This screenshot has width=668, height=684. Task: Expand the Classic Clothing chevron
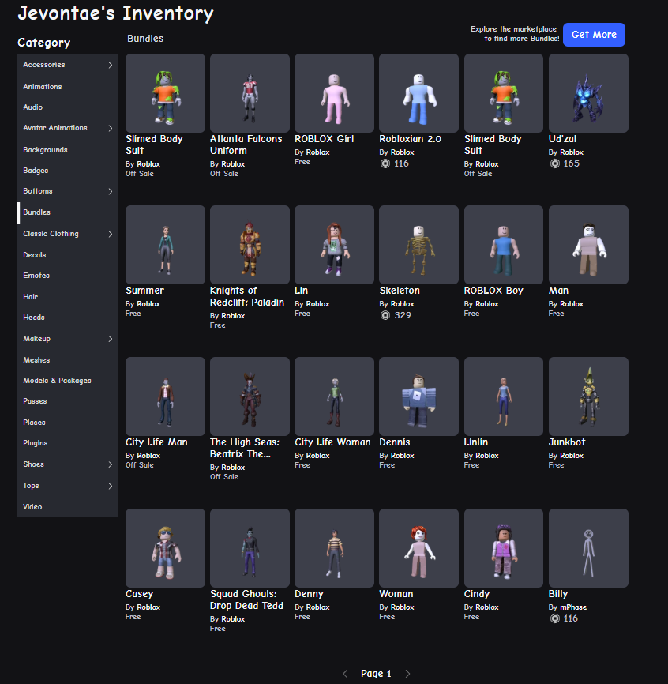[111, 235]
